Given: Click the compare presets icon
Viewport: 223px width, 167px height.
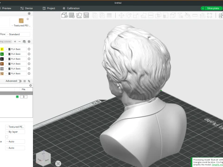Looking at the screenshot, I should click(29, 81).
